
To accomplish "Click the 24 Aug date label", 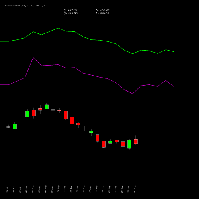I will click(122, 189).
